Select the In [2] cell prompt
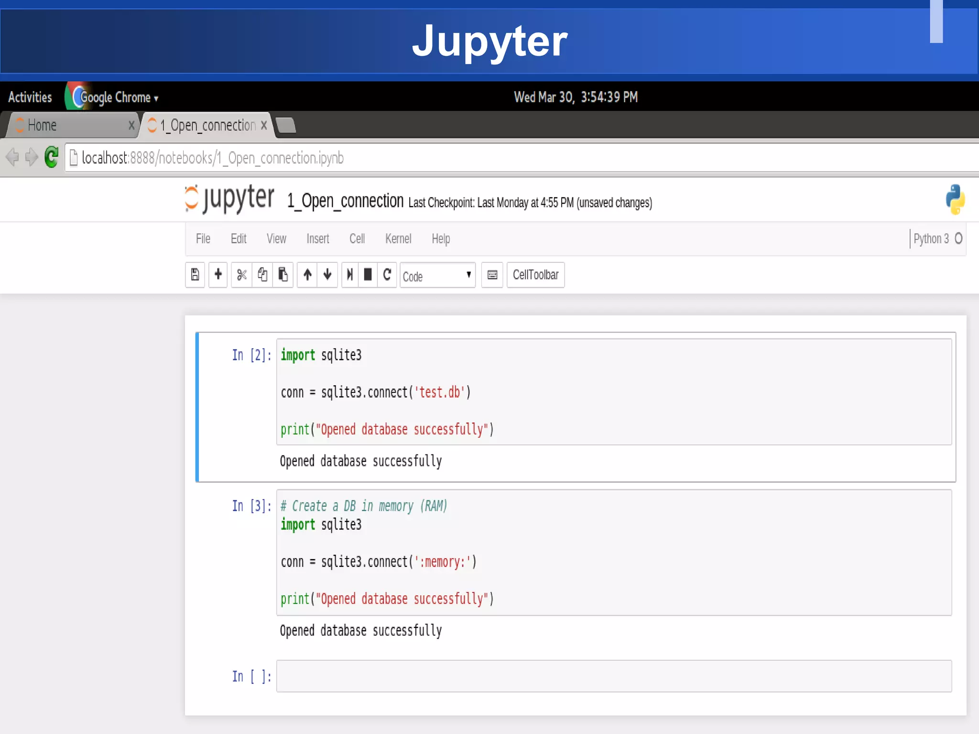This screenshot has height=734, width=979. 251,355
